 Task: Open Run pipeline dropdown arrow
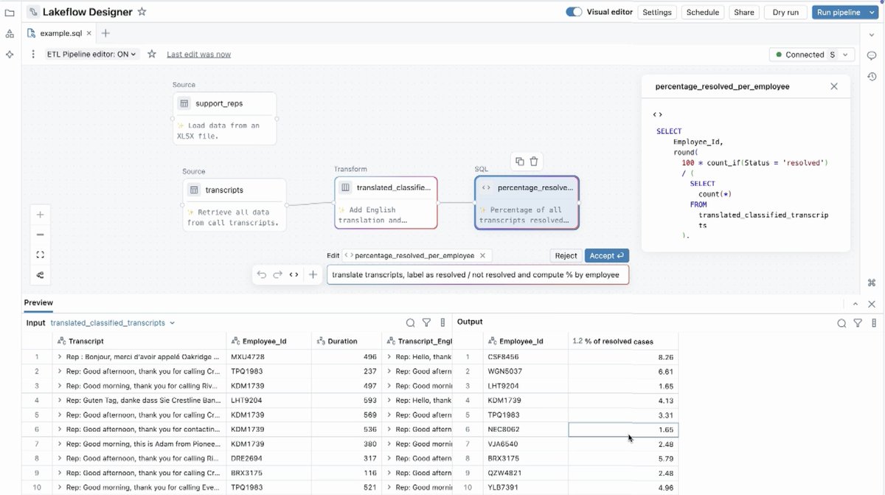point(872,12)
